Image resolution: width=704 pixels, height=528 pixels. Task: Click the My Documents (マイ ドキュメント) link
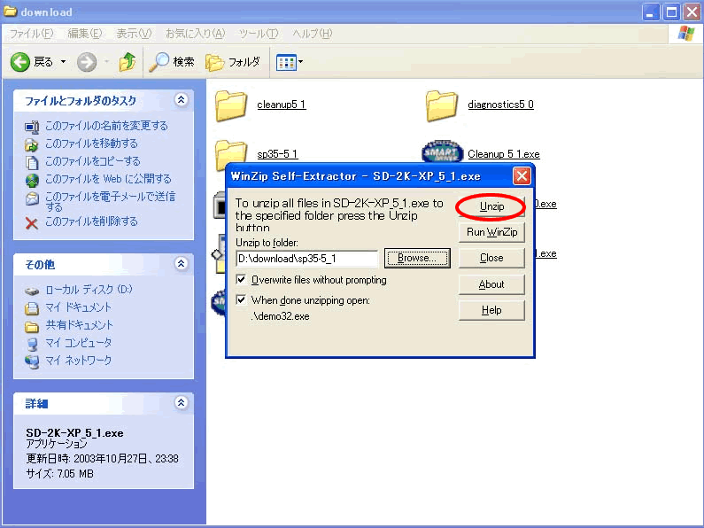[x=78, y=307]
